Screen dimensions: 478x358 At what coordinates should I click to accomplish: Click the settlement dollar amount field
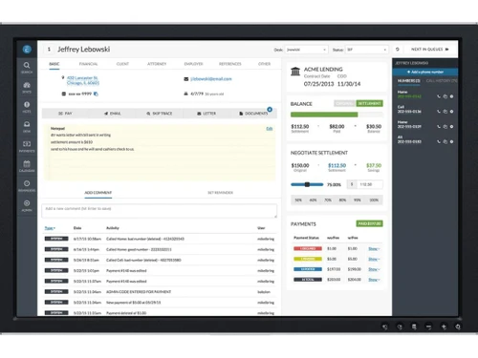(369, 184)
